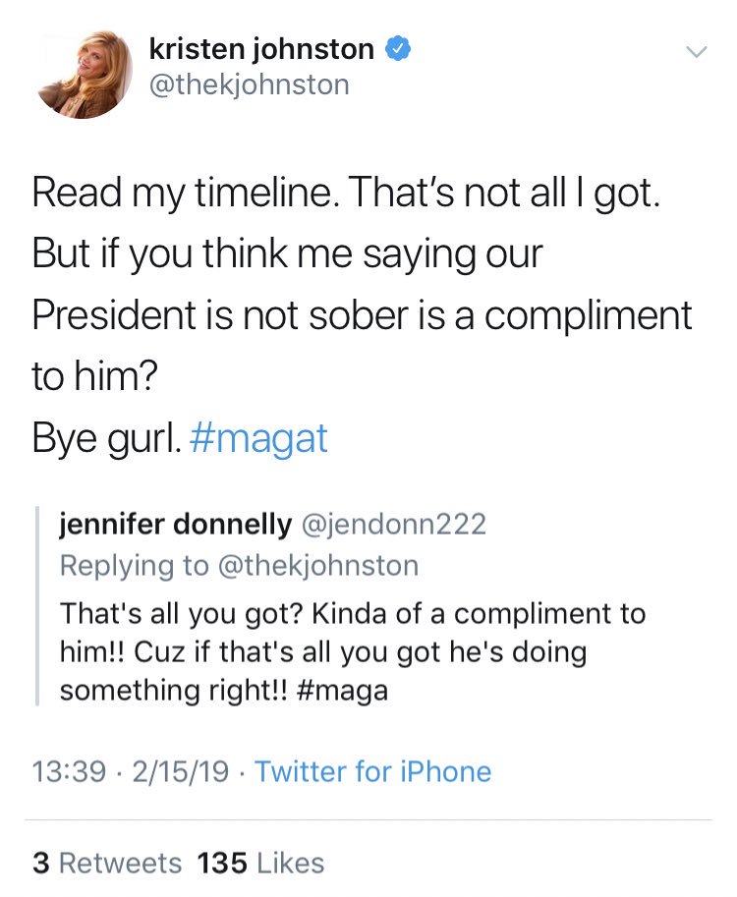Click the blue verified badge icon

(398, 48)
